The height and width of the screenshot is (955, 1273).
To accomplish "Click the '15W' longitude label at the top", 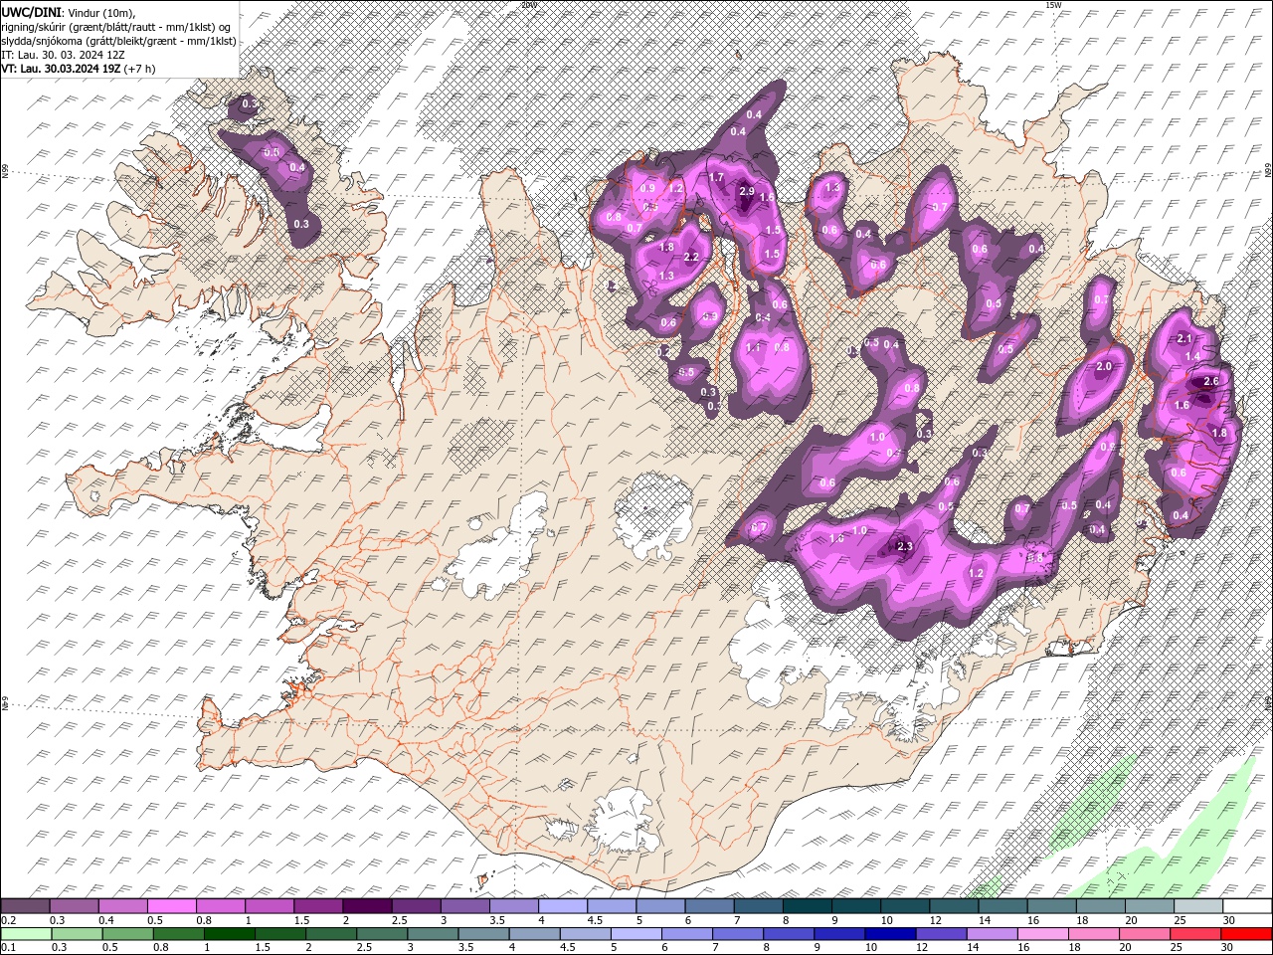I will pos(1053,5).
